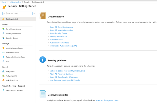Open New support request

pyautogui.click(x=14, y=90)
